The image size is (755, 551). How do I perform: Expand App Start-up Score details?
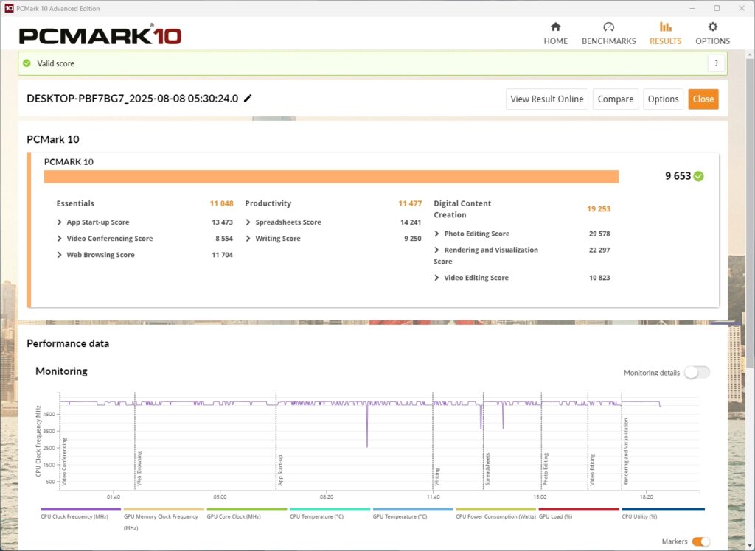click(x=59, y=222)
